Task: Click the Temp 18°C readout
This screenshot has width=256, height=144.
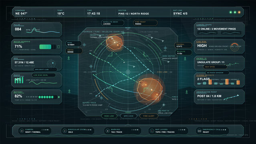Action: click(x=61, y=14)
